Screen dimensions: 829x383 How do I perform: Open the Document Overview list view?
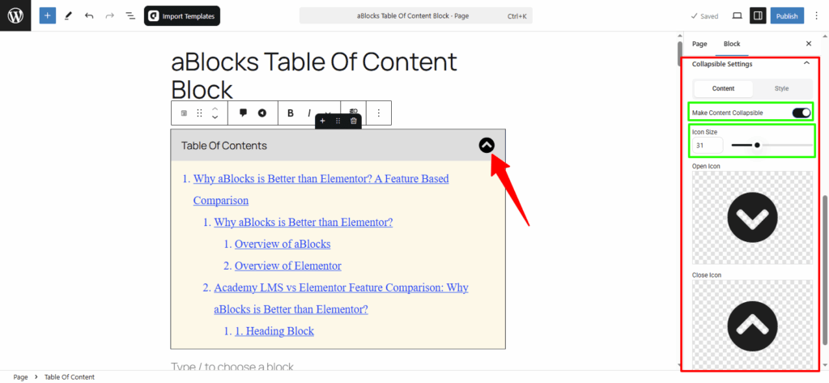(x=130, y=16)
